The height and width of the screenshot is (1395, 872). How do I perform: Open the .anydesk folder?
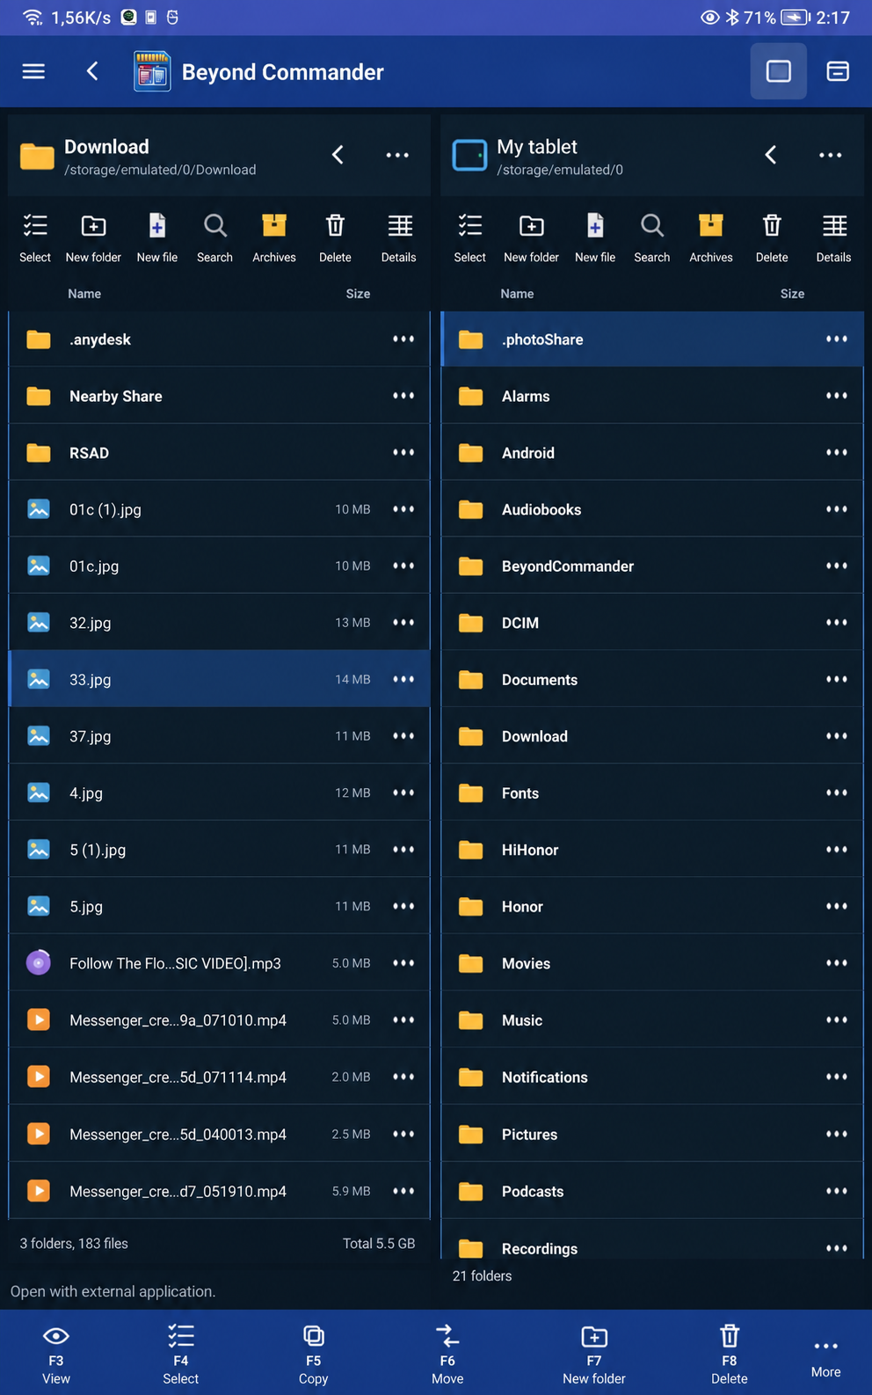tap(219, 340)
